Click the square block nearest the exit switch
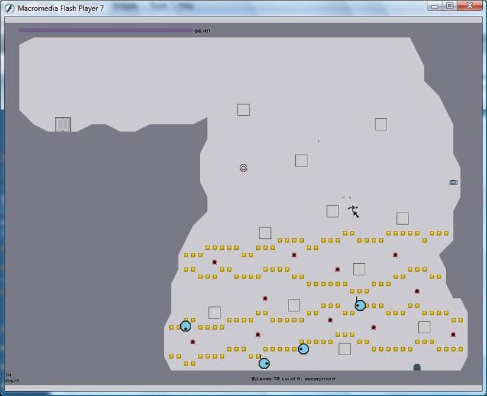This screenshot has width=487, height=396. (x=402, y=218)
